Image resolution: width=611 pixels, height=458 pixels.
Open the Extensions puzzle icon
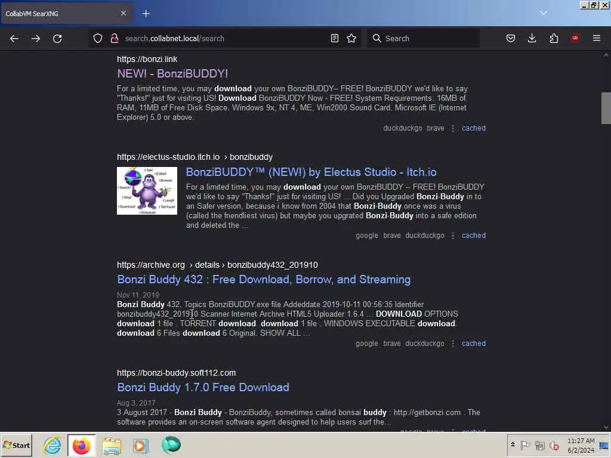pyautogui.click(x=554, y=38)
